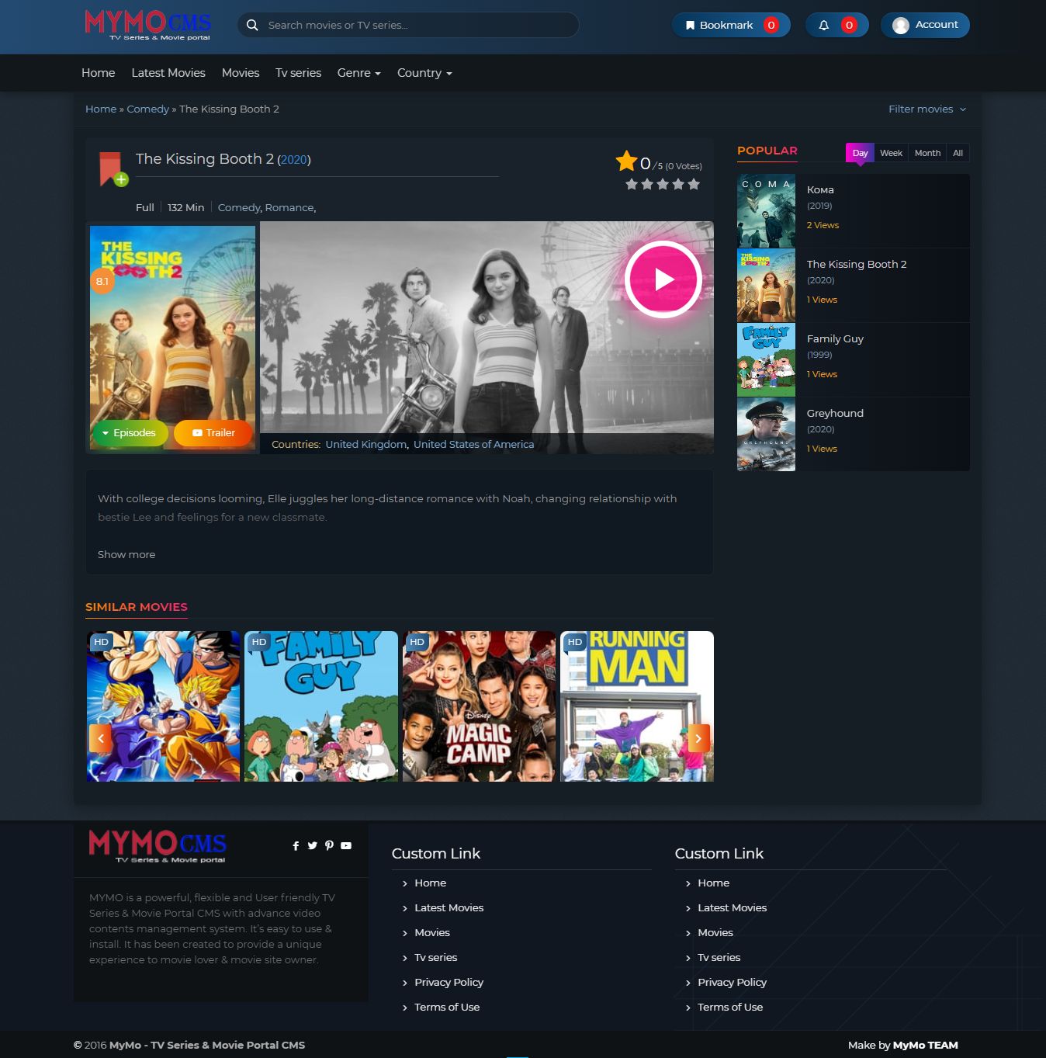This screenshot has height=1058, width=1046.
Task: Open United Kingdom country link
Action: click(x=366, y=444)
